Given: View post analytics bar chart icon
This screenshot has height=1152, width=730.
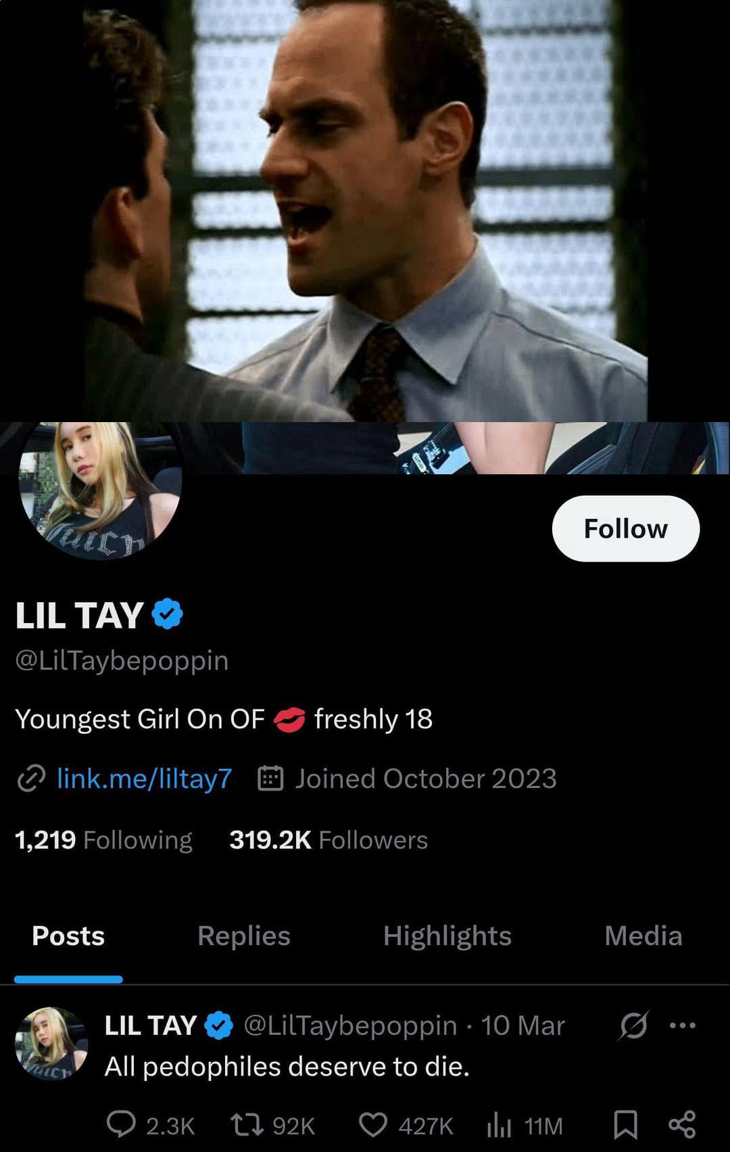Looking at the screenshot, I should (499, 1125).
